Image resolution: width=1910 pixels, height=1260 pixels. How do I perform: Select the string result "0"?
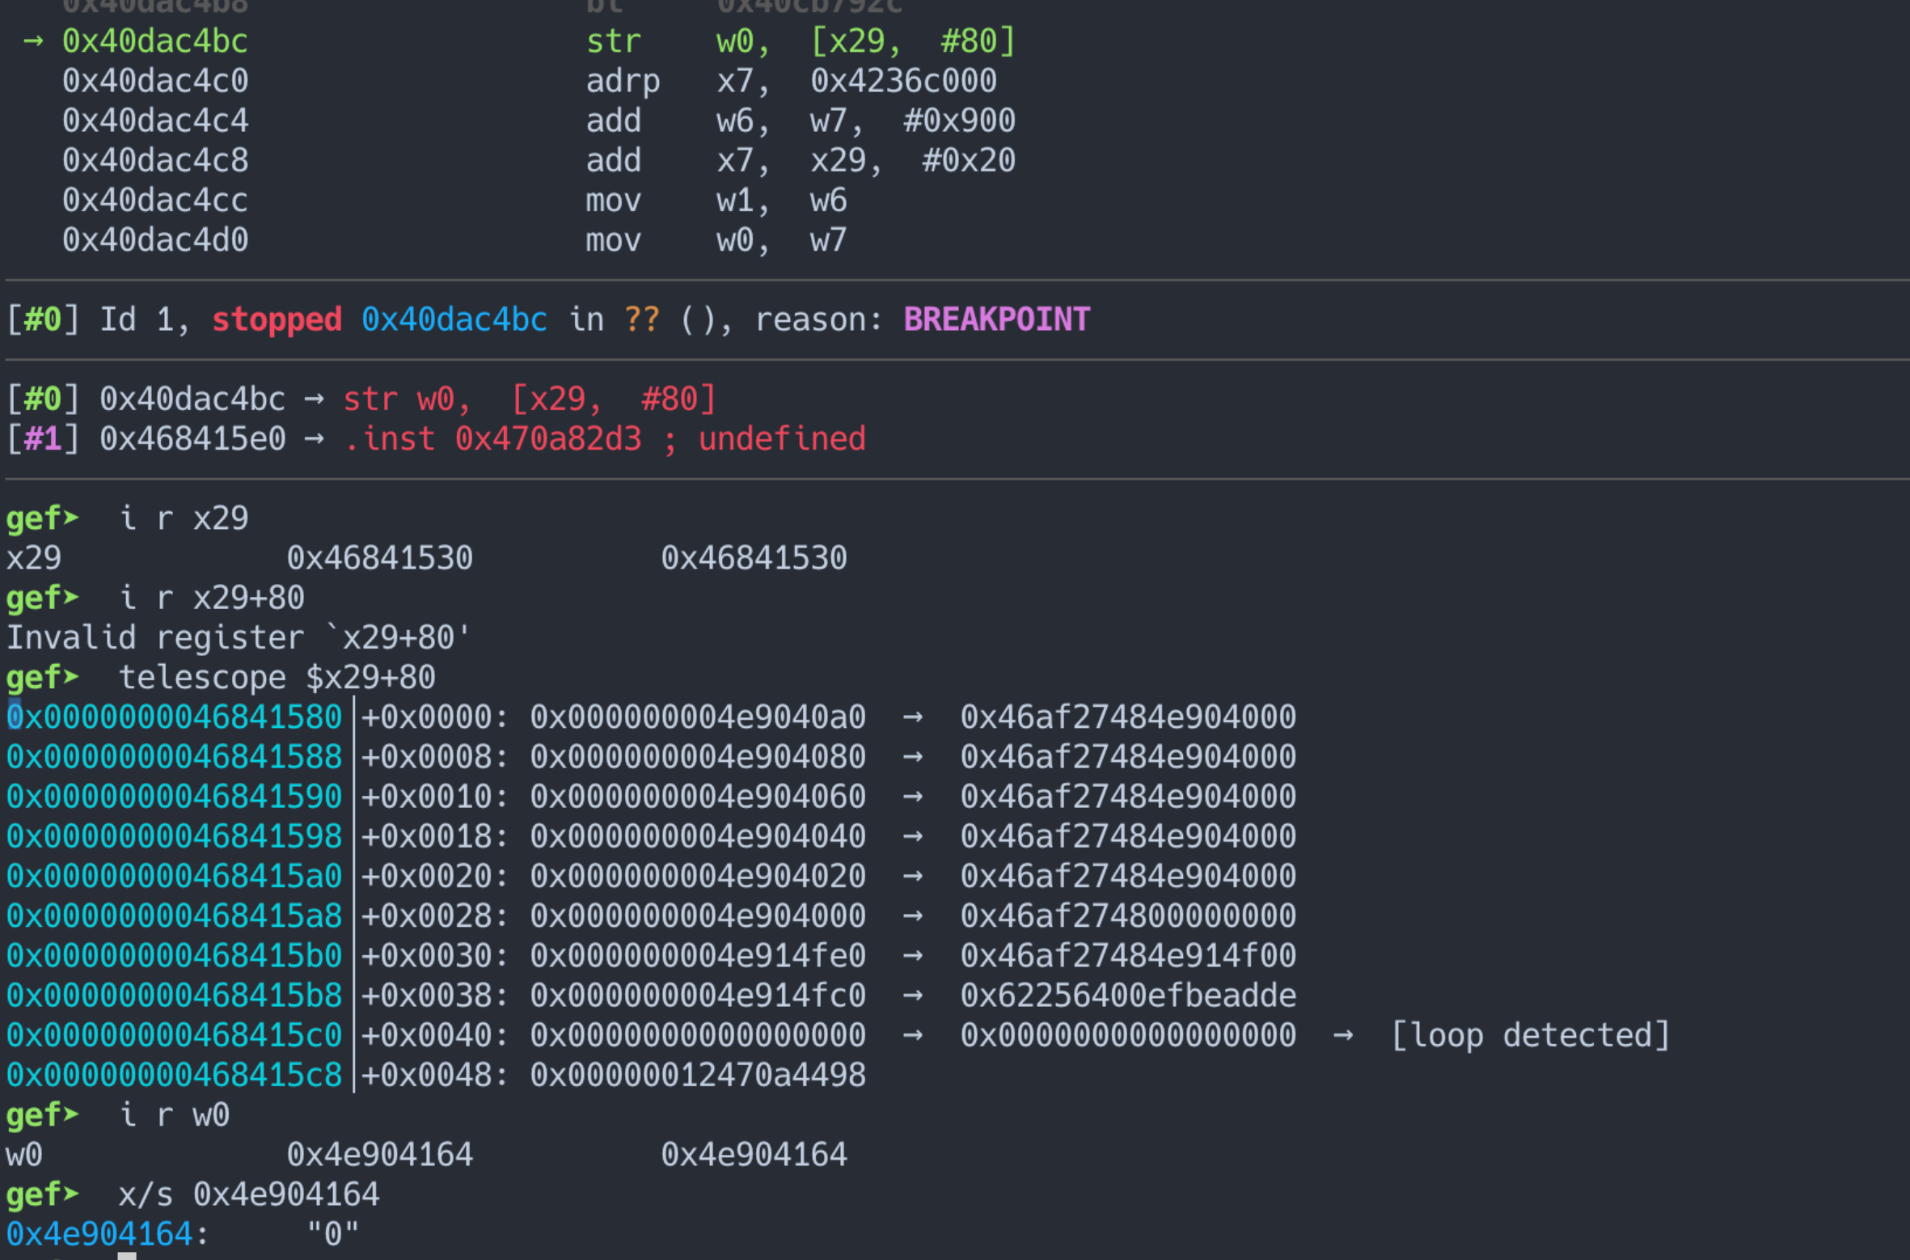coord(332,1234)
